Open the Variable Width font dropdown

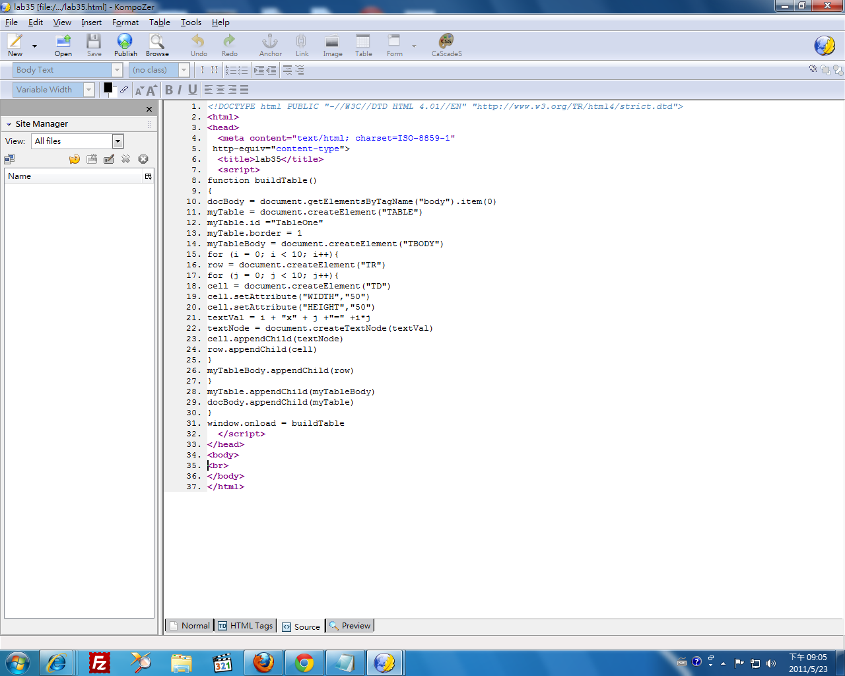tap(54, 90)
